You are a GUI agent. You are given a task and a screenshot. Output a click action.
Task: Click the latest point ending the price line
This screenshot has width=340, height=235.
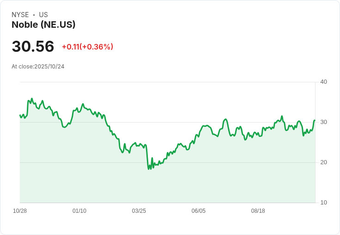pos(315,120)
